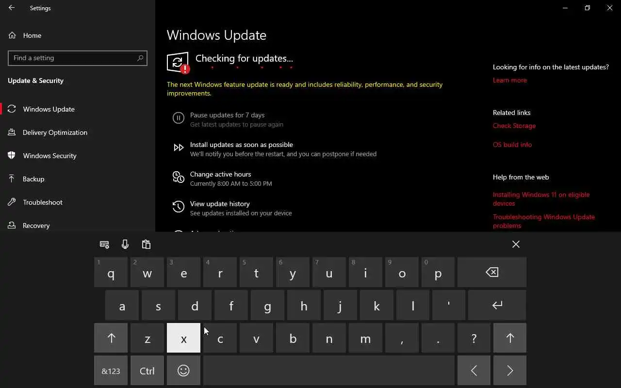Screen dimensions: 621x388
Task: Open Troubleshoot settings page
Action: click(x=78, y=202)
